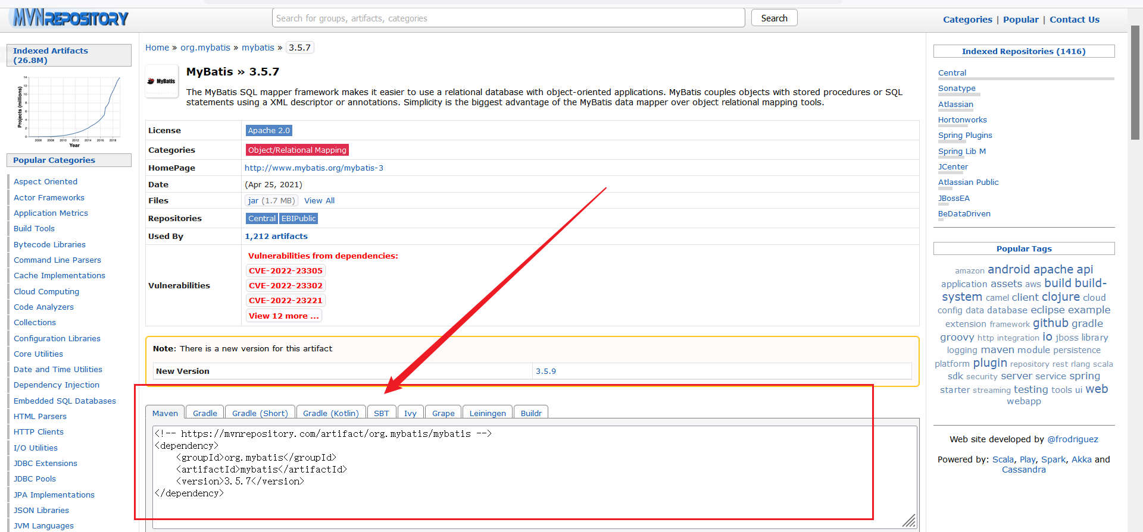The height and width of the screenshot is (532, 1143).
Task: Open the Central indexed repository
Action: (x=952, y=73)
